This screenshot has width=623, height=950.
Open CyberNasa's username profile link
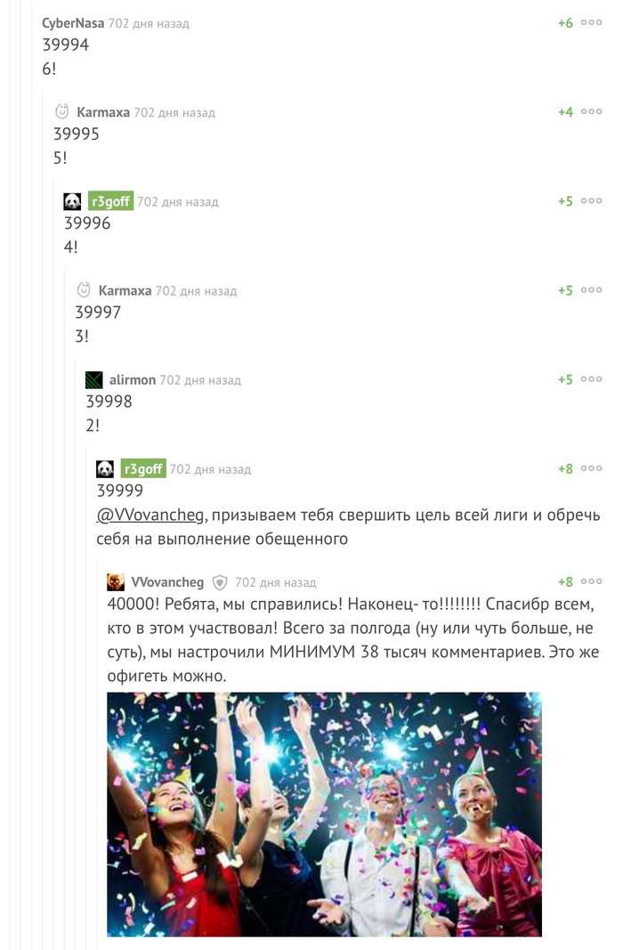click(73, 23)
